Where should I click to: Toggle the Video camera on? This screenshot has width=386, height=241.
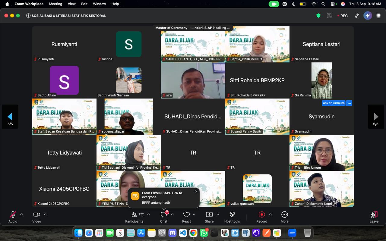pos(37,214)
